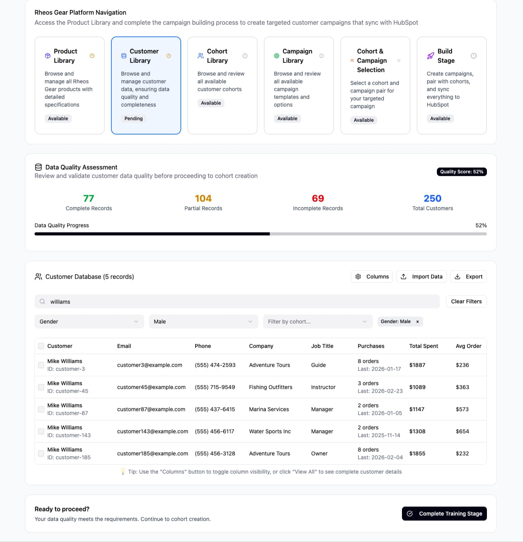This screenshot has width=523, height=542.
Task: Click Clear Filters above the table
Action: pyautogui.click(x=466, y=301)
